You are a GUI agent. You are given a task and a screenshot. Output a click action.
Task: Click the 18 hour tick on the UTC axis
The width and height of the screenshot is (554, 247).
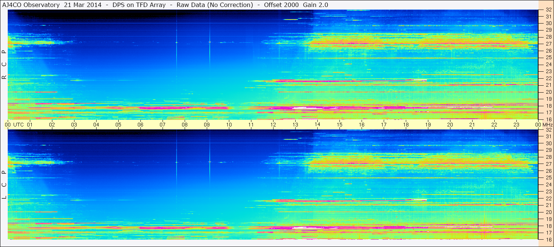(406, 125)
